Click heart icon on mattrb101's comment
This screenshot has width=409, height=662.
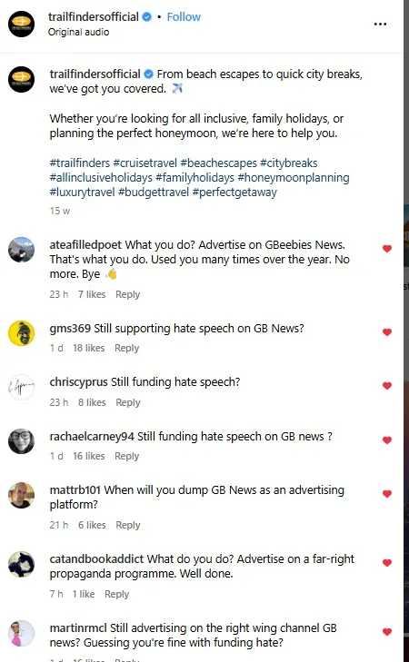pos(386,494)
